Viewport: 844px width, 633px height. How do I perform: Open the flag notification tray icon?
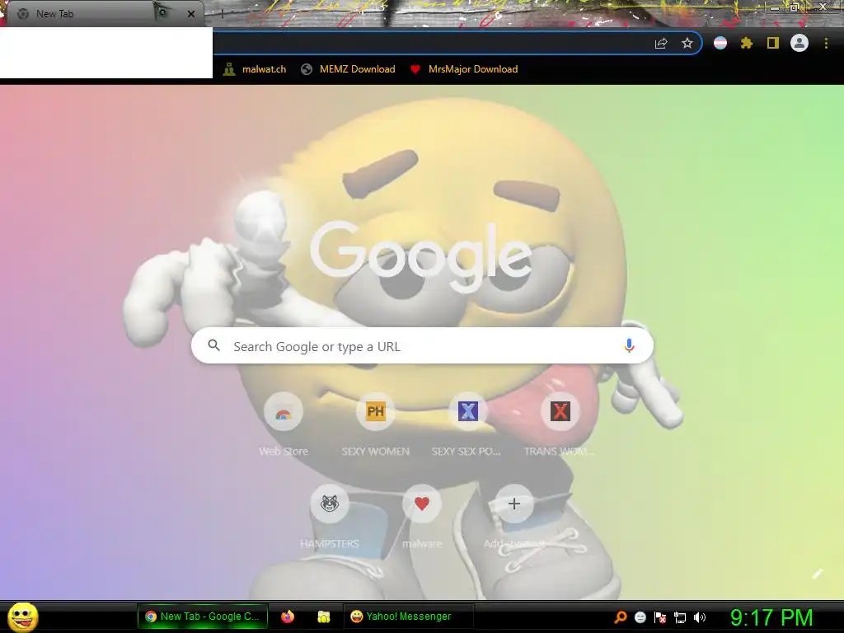pyautogui.click(x=660, y=617)
